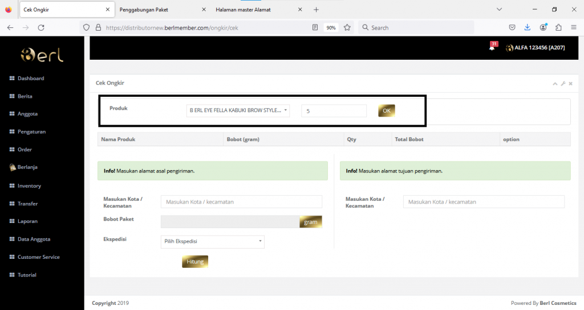The width and height of the screenshot is (584, 310).
Task: Click the Bobot Paket field
Action: pos(230,222)
